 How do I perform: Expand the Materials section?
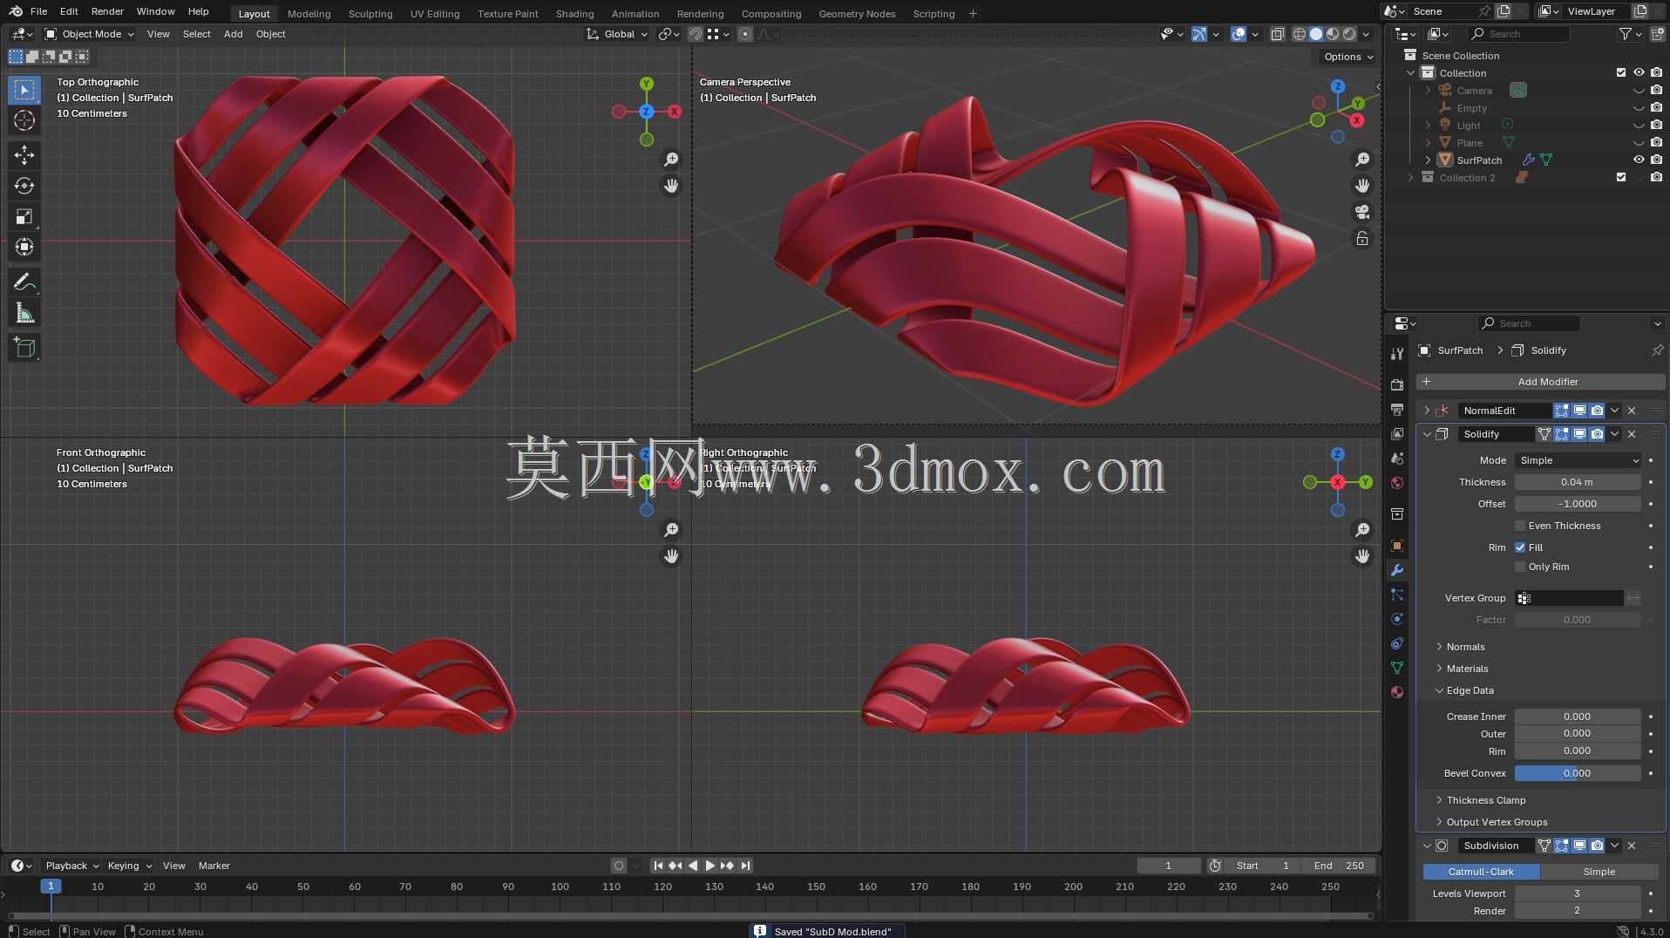point(1467,669)
